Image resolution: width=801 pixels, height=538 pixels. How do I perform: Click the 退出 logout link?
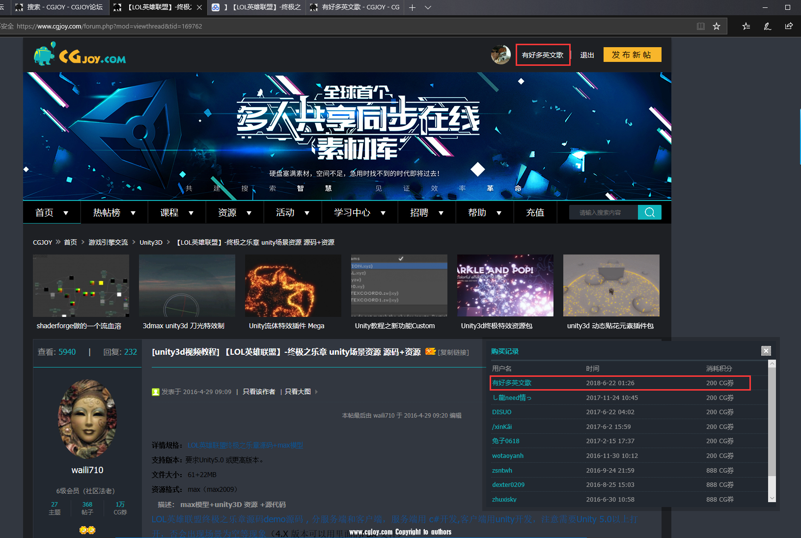(587, 55)
